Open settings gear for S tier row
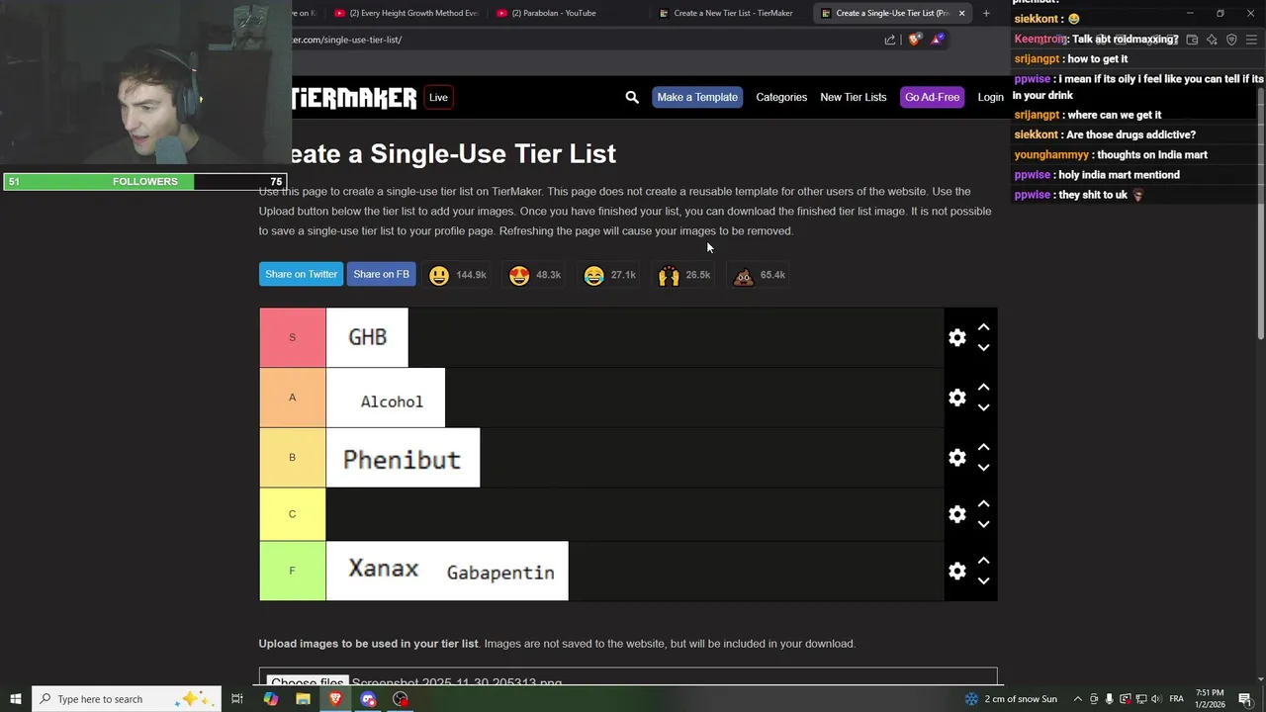The image size is (1266, 712). 957,337
